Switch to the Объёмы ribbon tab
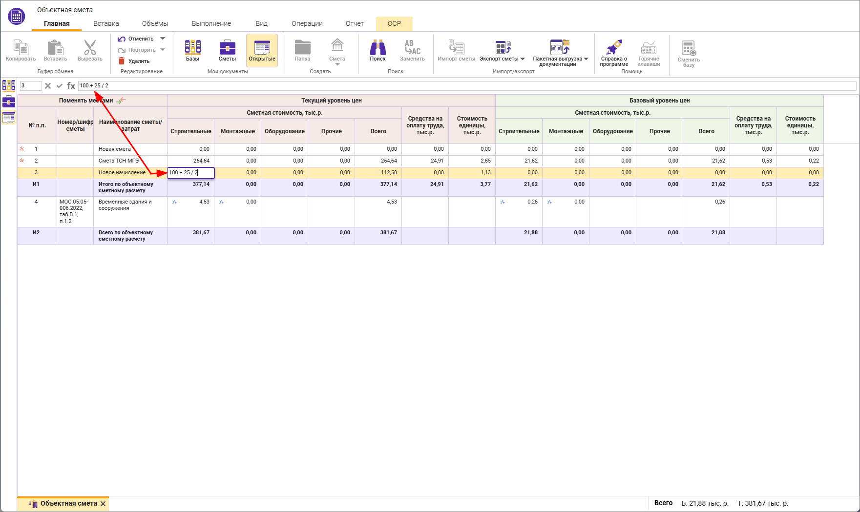The width and height of the screenshot is (860, 512). (155, 23)
